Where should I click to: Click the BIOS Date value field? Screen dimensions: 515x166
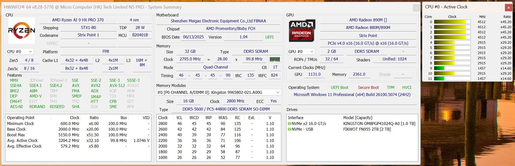[x=193, y=37]
